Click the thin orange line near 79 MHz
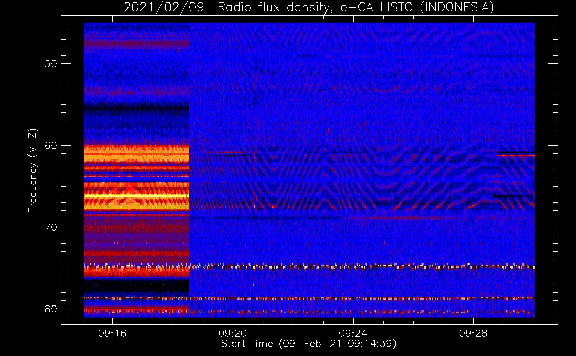 (309, 298)
